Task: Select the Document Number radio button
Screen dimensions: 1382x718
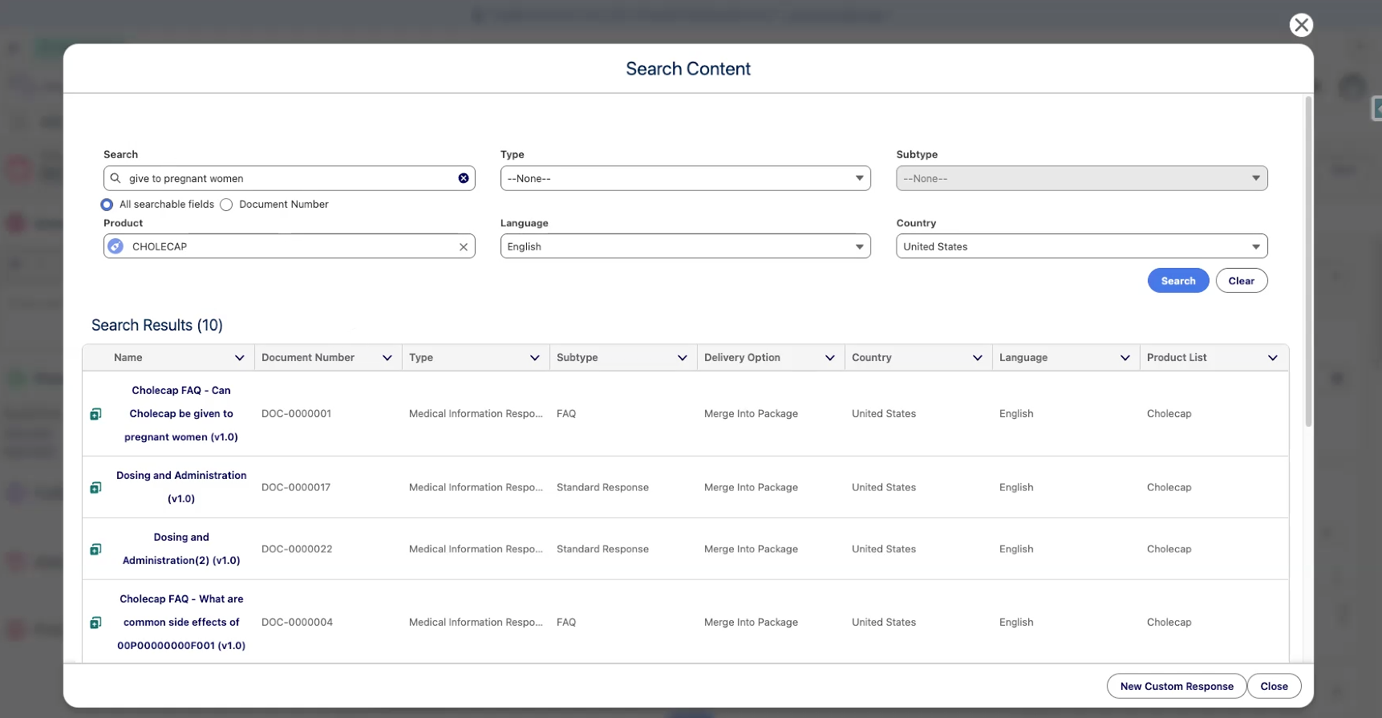Action: 226,205
